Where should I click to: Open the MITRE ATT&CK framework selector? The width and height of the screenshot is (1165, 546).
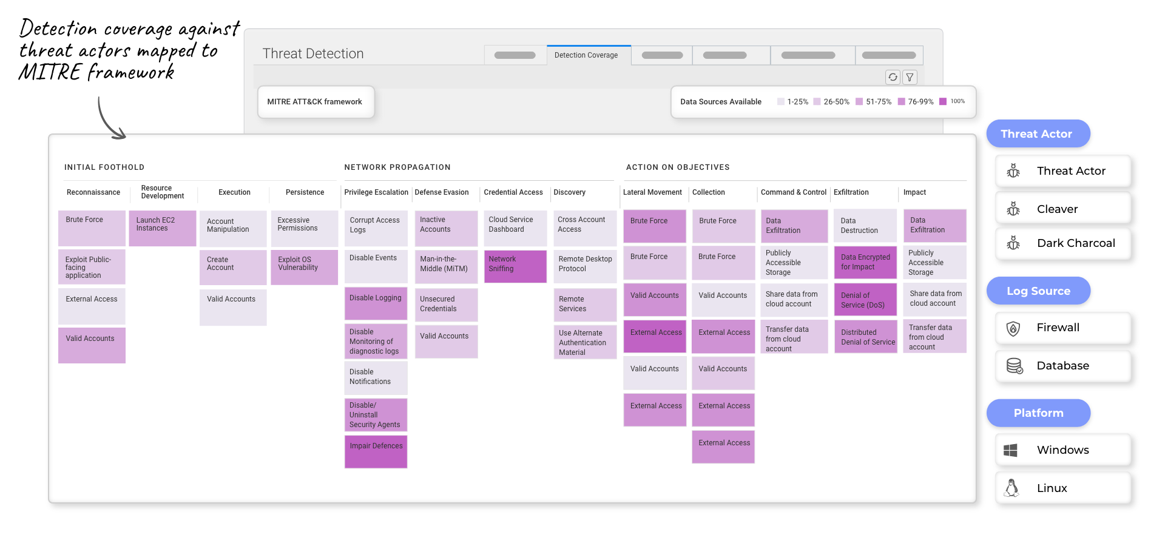click(x=315, y=102)
